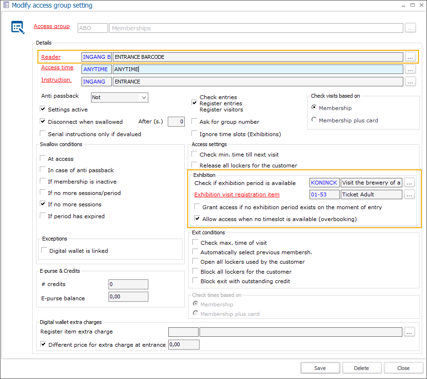Image resolution: width=427 pixels, height=379 pixels.
Task: Select Membership plus card for visits
Action: click(314, 120)
